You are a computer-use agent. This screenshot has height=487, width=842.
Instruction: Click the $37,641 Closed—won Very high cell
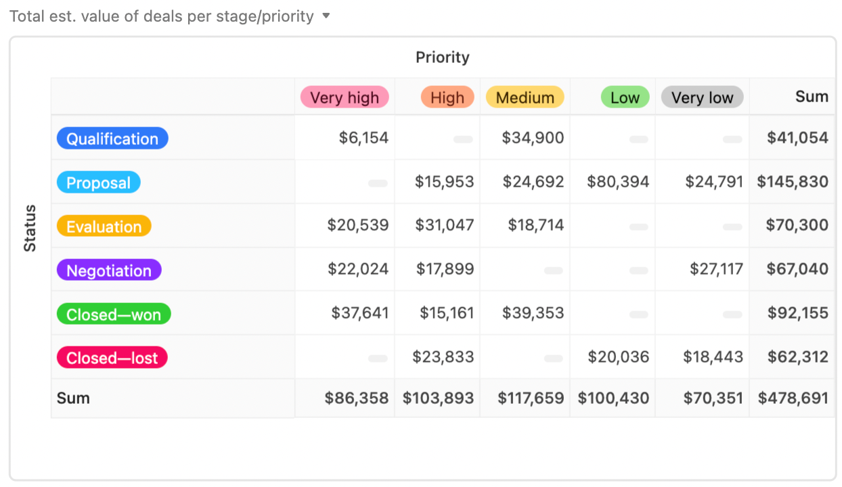tap(359, 313)
